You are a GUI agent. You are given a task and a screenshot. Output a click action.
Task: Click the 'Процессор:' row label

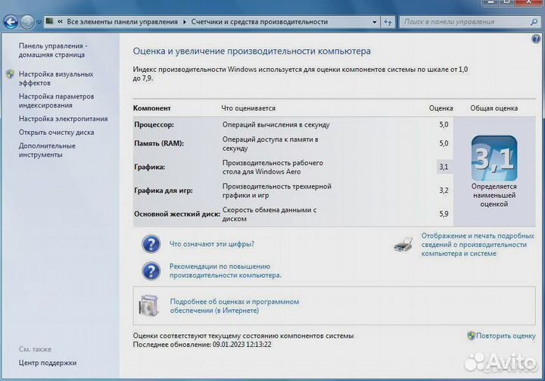154,124
